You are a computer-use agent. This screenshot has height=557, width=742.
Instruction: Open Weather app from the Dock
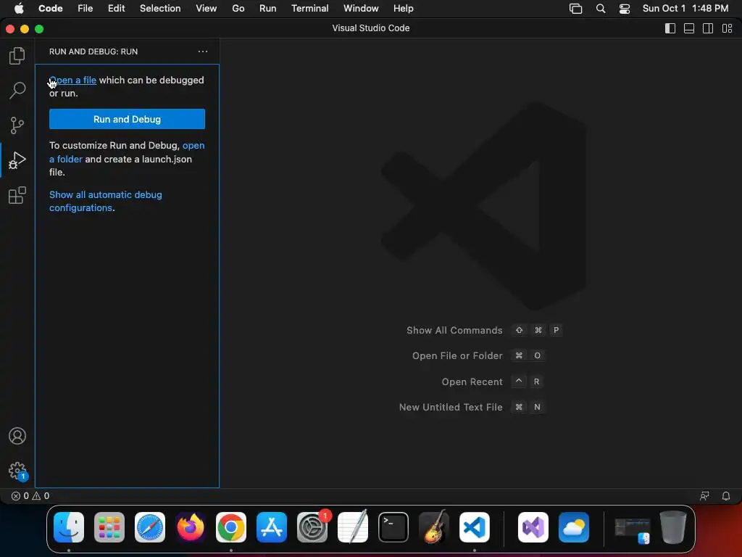click(574, 527)
